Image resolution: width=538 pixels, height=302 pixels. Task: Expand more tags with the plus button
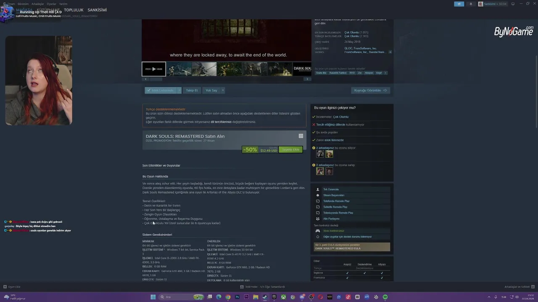pos(385,73)
